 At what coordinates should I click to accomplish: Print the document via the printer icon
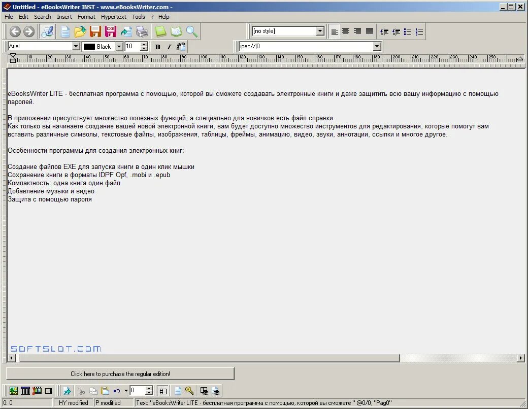(142, 31)
